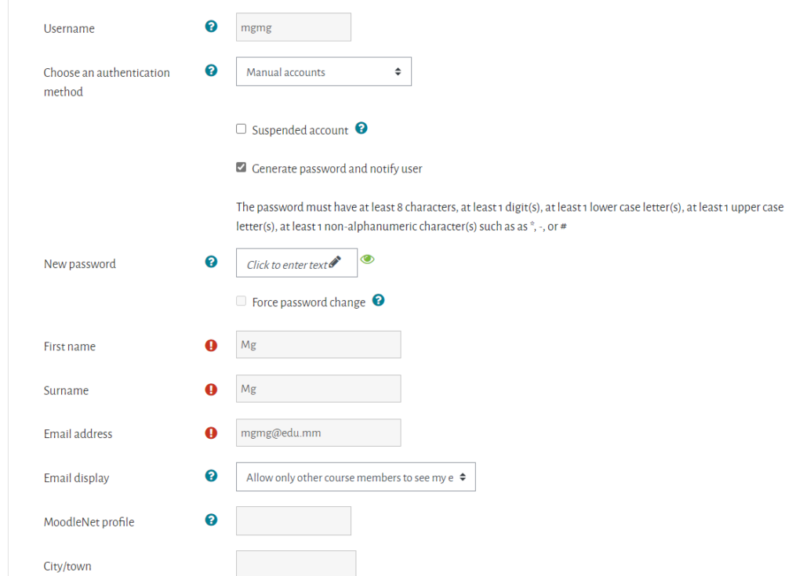Select the City/town input box

point(296,563)
